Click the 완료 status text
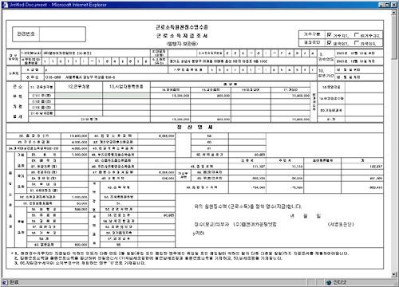399x287 pixels. 14,282
